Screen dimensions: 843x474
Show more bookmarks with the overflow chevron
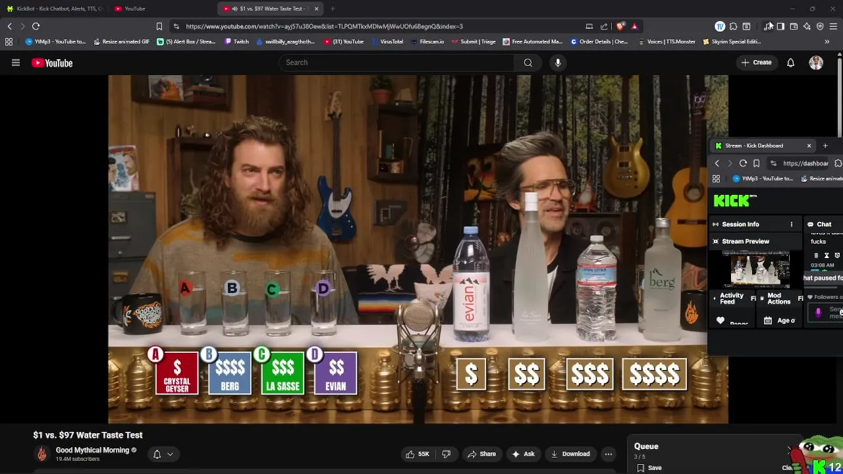pos(827,41)
